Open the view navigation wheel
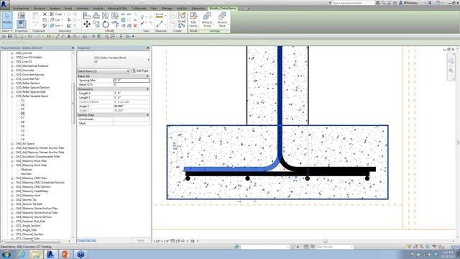Screen dimensions: 460x259 451,60
